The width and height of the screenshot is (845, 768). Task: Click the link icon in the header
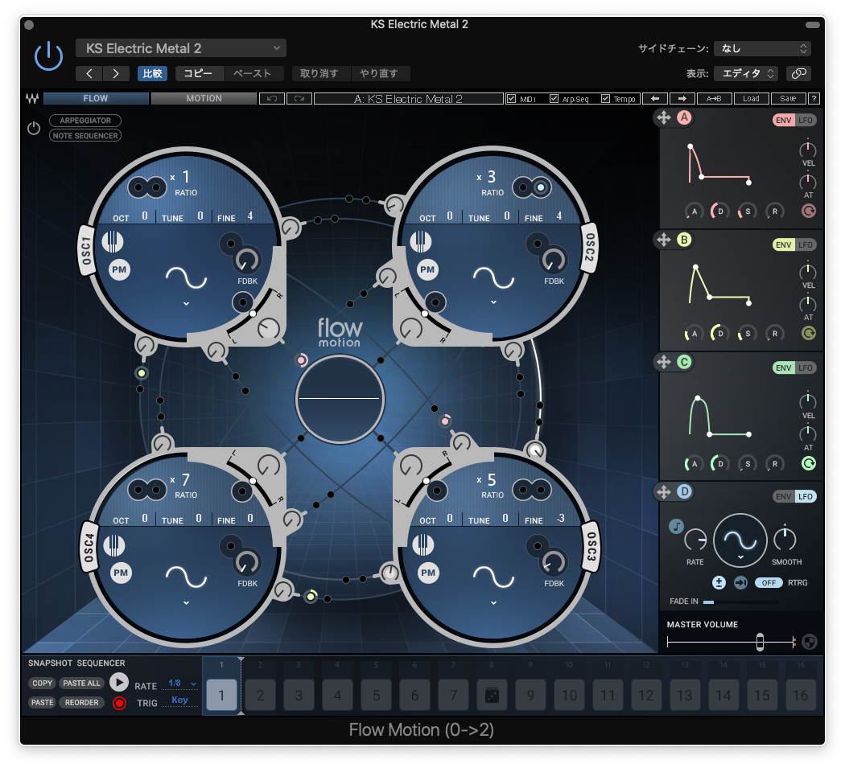pyautogui.click(x=798, y=73)
